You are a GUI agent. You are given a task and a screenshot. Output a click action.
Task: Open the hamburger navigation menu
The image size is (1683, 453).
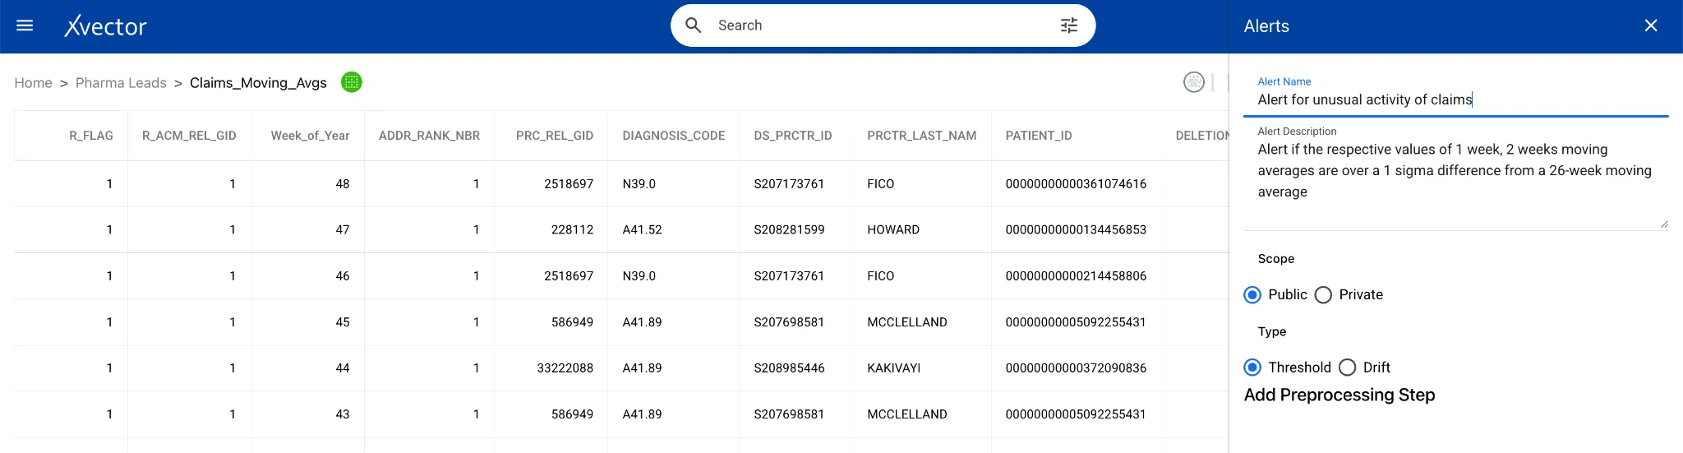point(25,25)
